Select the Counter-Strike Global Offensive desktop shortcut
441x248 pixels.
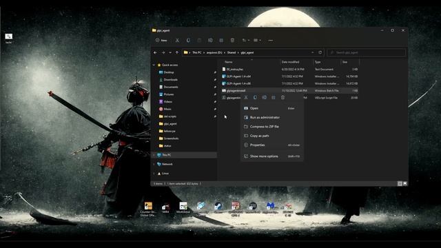148,209
